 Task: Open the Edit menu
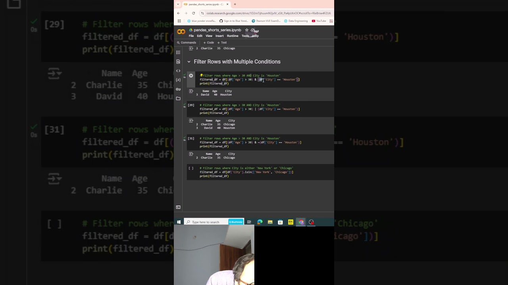pyautogui.click(x=200, y=36)
